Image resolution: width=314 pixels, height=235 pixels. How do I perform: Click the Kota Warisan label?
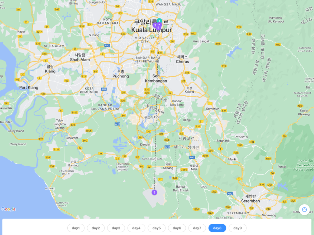(152, 159)
